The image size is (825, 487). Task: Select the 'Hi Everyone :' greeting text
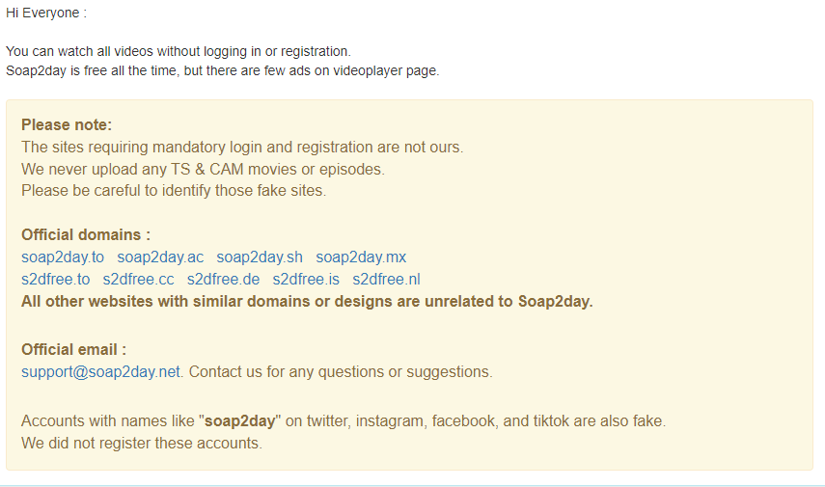pos(46,14)
